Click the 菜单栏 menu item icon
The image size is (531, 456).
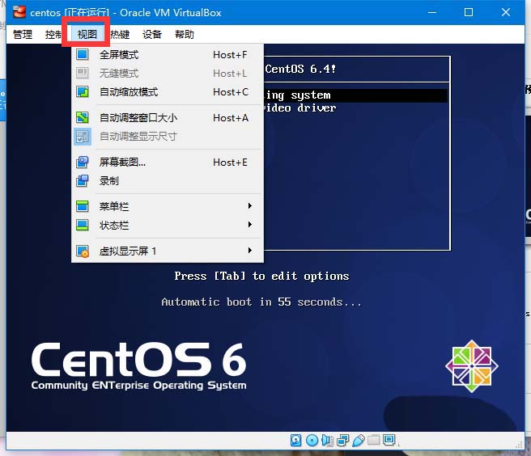pyautogui.click(x=83, y=206)
